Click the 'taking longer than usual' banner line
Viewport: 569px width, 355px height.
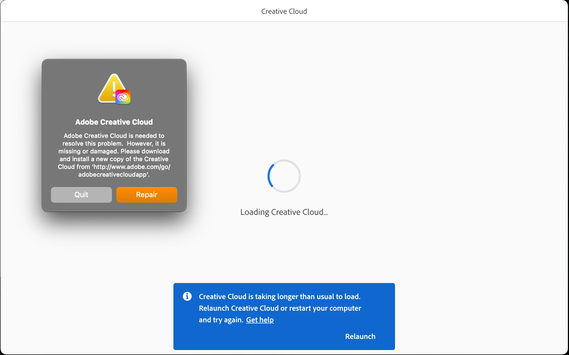[280, 297]
